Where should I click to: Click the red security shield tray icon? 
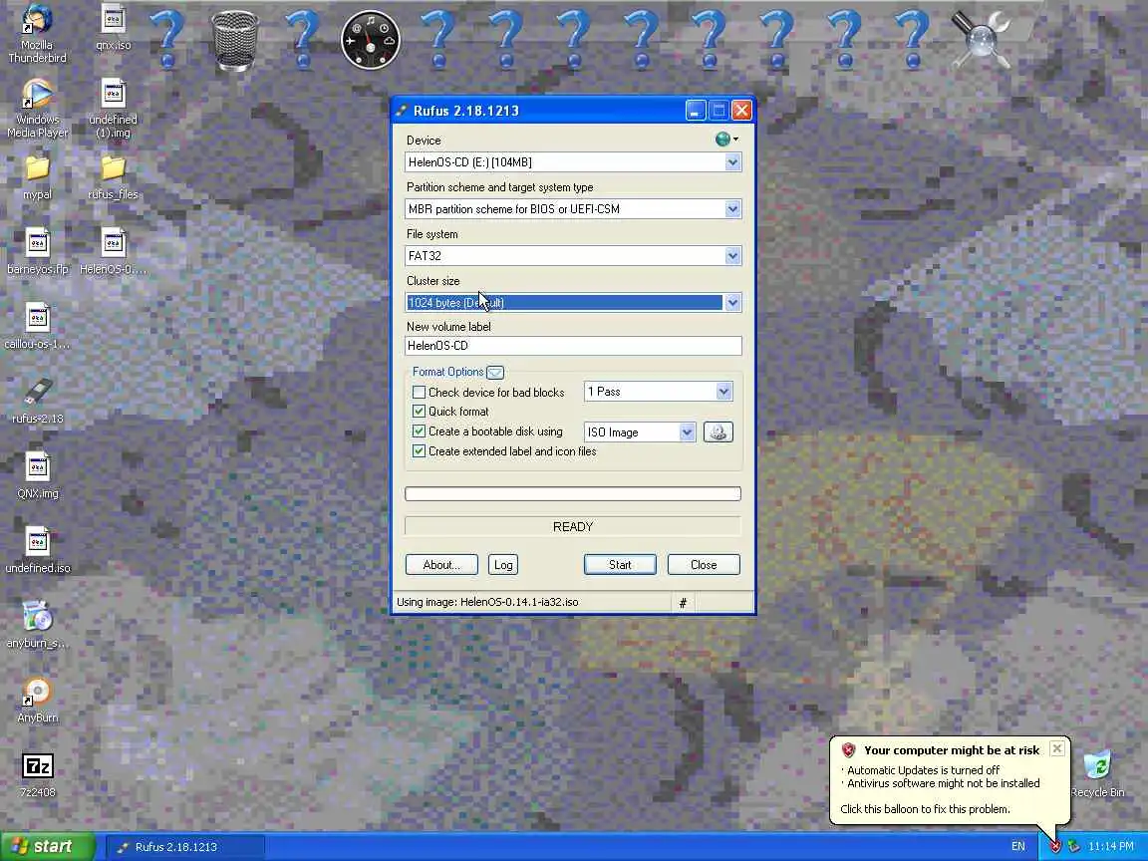point(1055,846)
